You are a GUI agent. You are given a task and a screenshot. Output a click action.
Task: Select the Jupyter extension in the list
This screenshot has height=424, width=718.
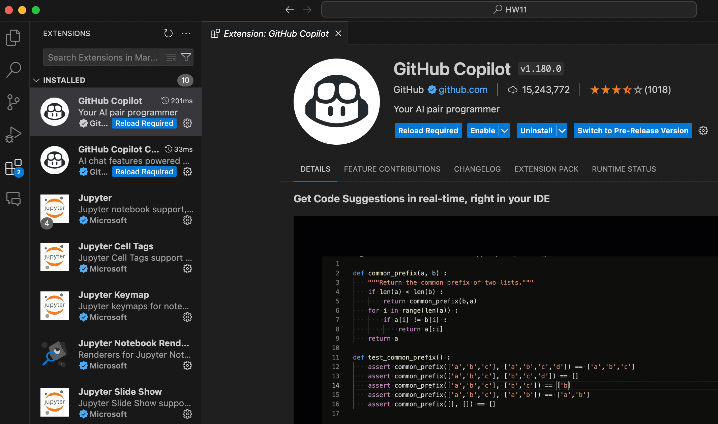tap(116, 209)
